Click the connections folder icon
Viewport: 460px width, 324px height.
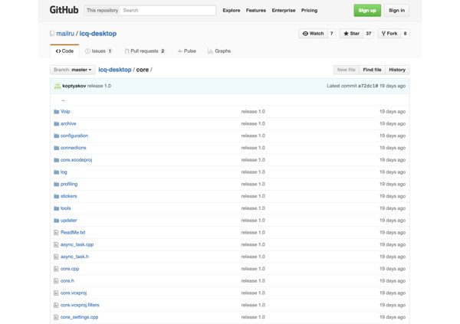point(56,148)
